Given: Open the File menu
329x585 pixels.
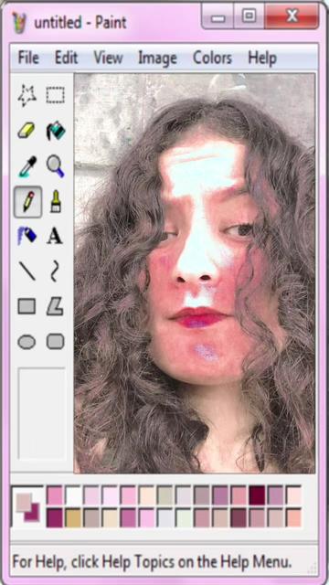Looking at the screenshot, I should point(28,58).
